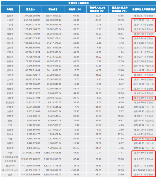The height and width of the screenshot is (178, 156).
Task: Click the 北京市 row label
Action: coord(10,16)
